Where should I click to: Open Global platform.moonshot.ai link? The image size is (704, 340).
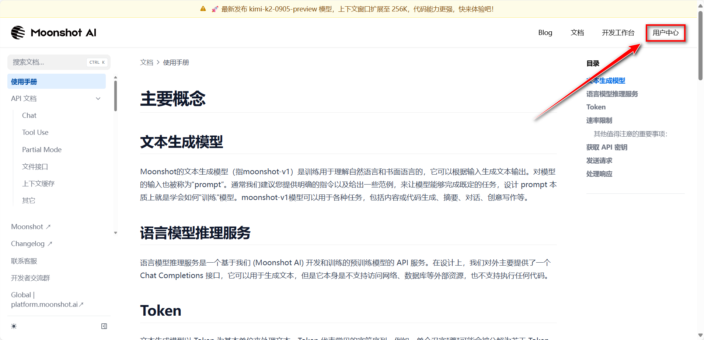tap(47, 299)
